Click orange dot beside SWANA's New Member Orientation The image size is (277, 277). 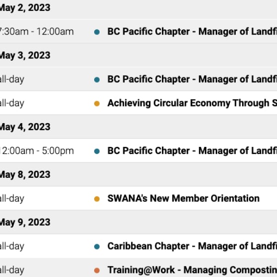[x=97, y=199]
